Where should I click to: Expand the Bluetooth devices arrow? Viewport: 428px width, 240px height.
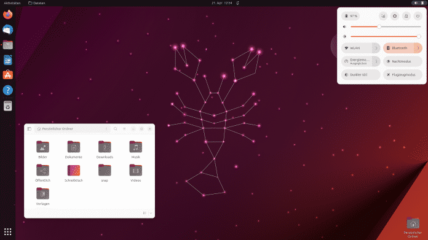click(418, 48)
